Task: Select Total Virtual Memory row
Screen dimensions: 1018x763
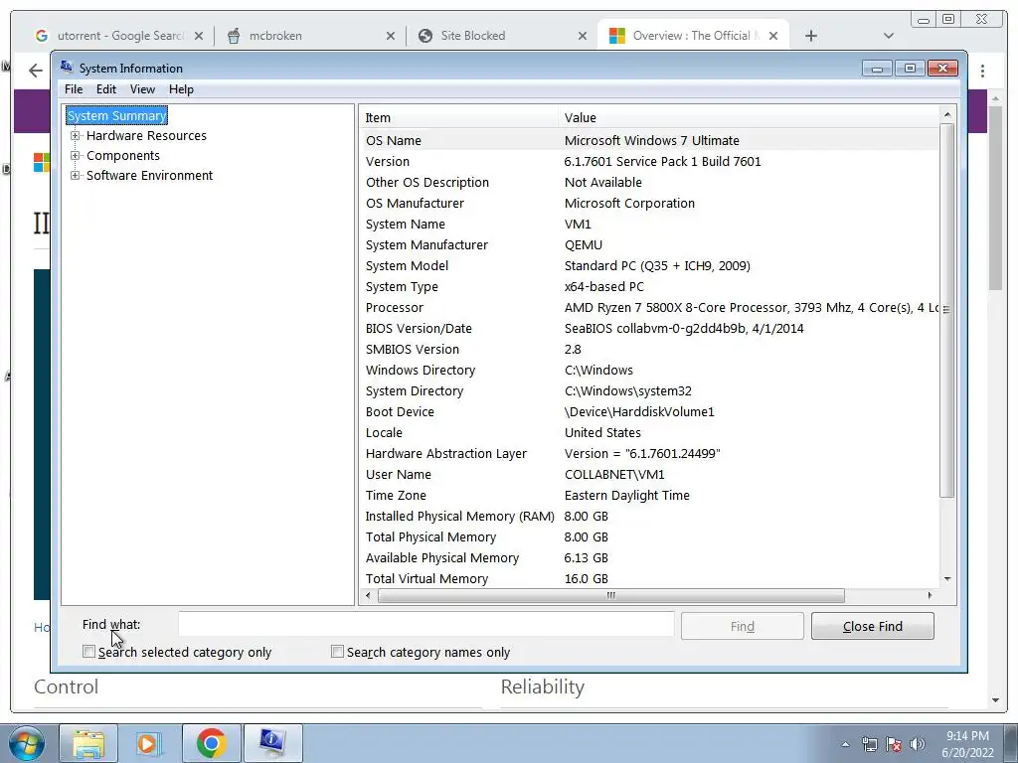Action: pyautogui.click(x=649, y=579)
